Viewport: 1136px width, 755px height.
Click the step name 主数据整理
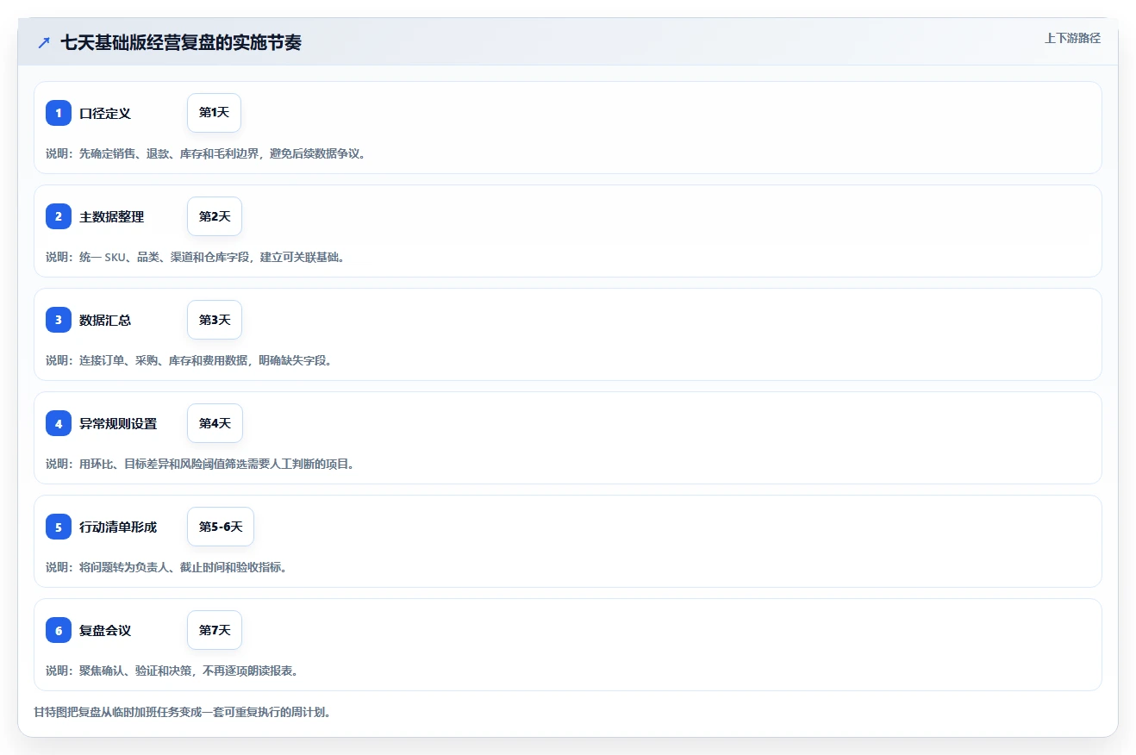[112, 217]
